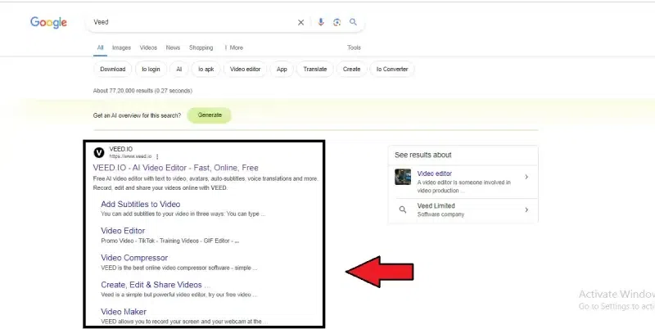
Task: Open the Video Editor sitelink
Action: (123, 231)
